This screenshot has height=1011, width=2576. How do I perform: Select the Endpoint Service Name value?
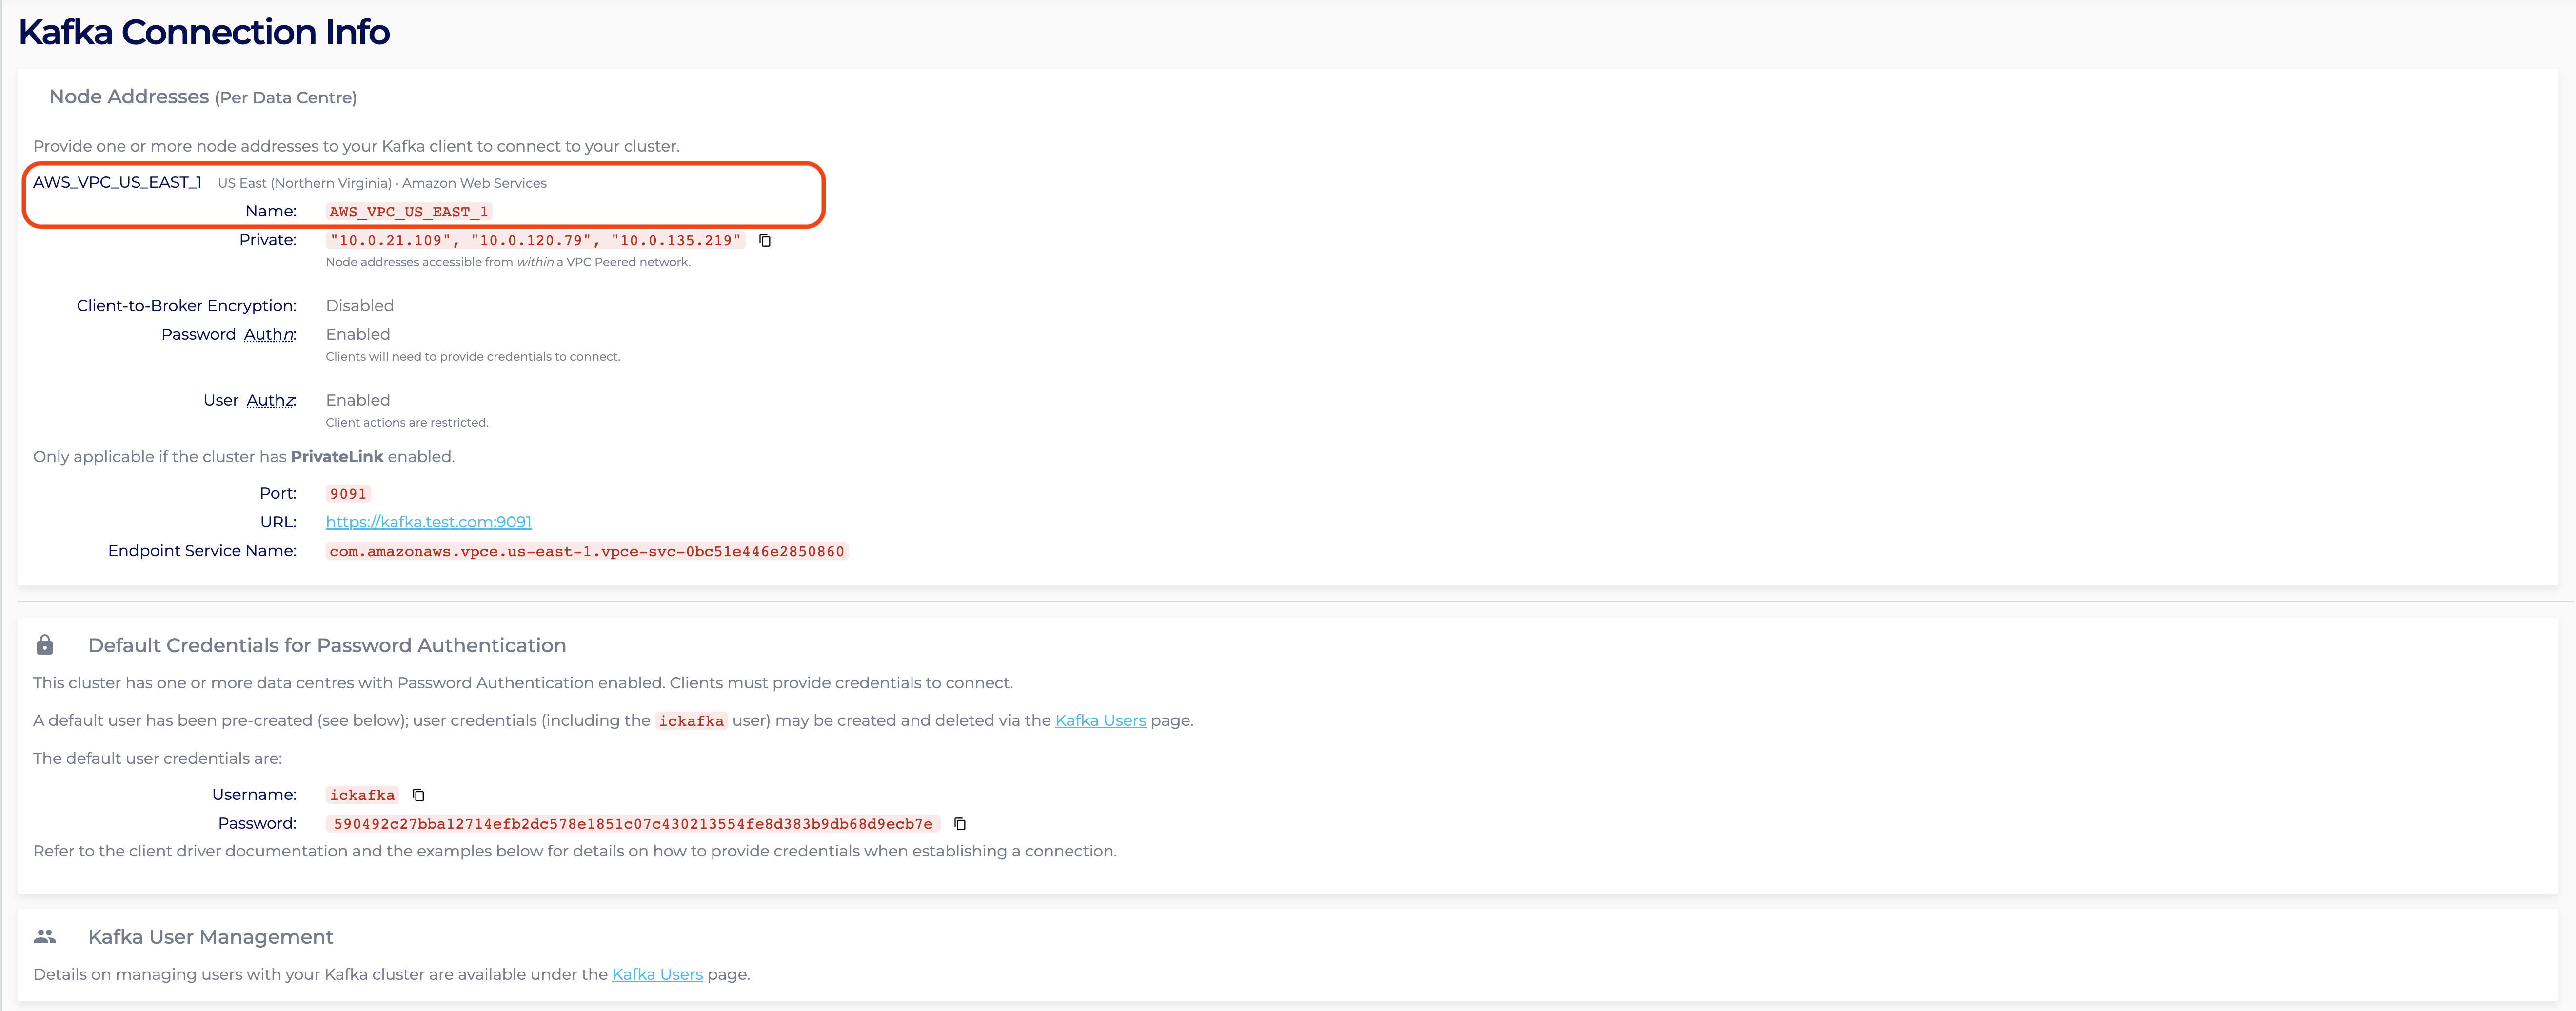(x=587, y=551)
